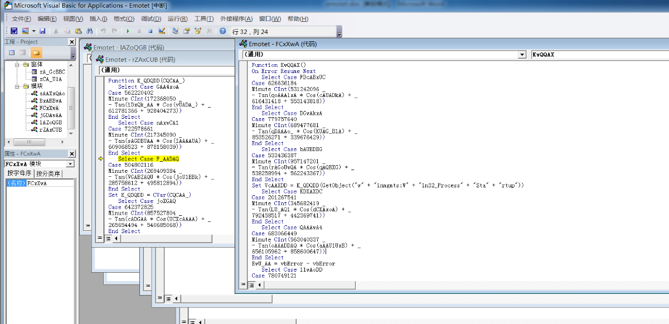
Task: Toggle Folders button in Project panel
Action: [x=36, y=52]
